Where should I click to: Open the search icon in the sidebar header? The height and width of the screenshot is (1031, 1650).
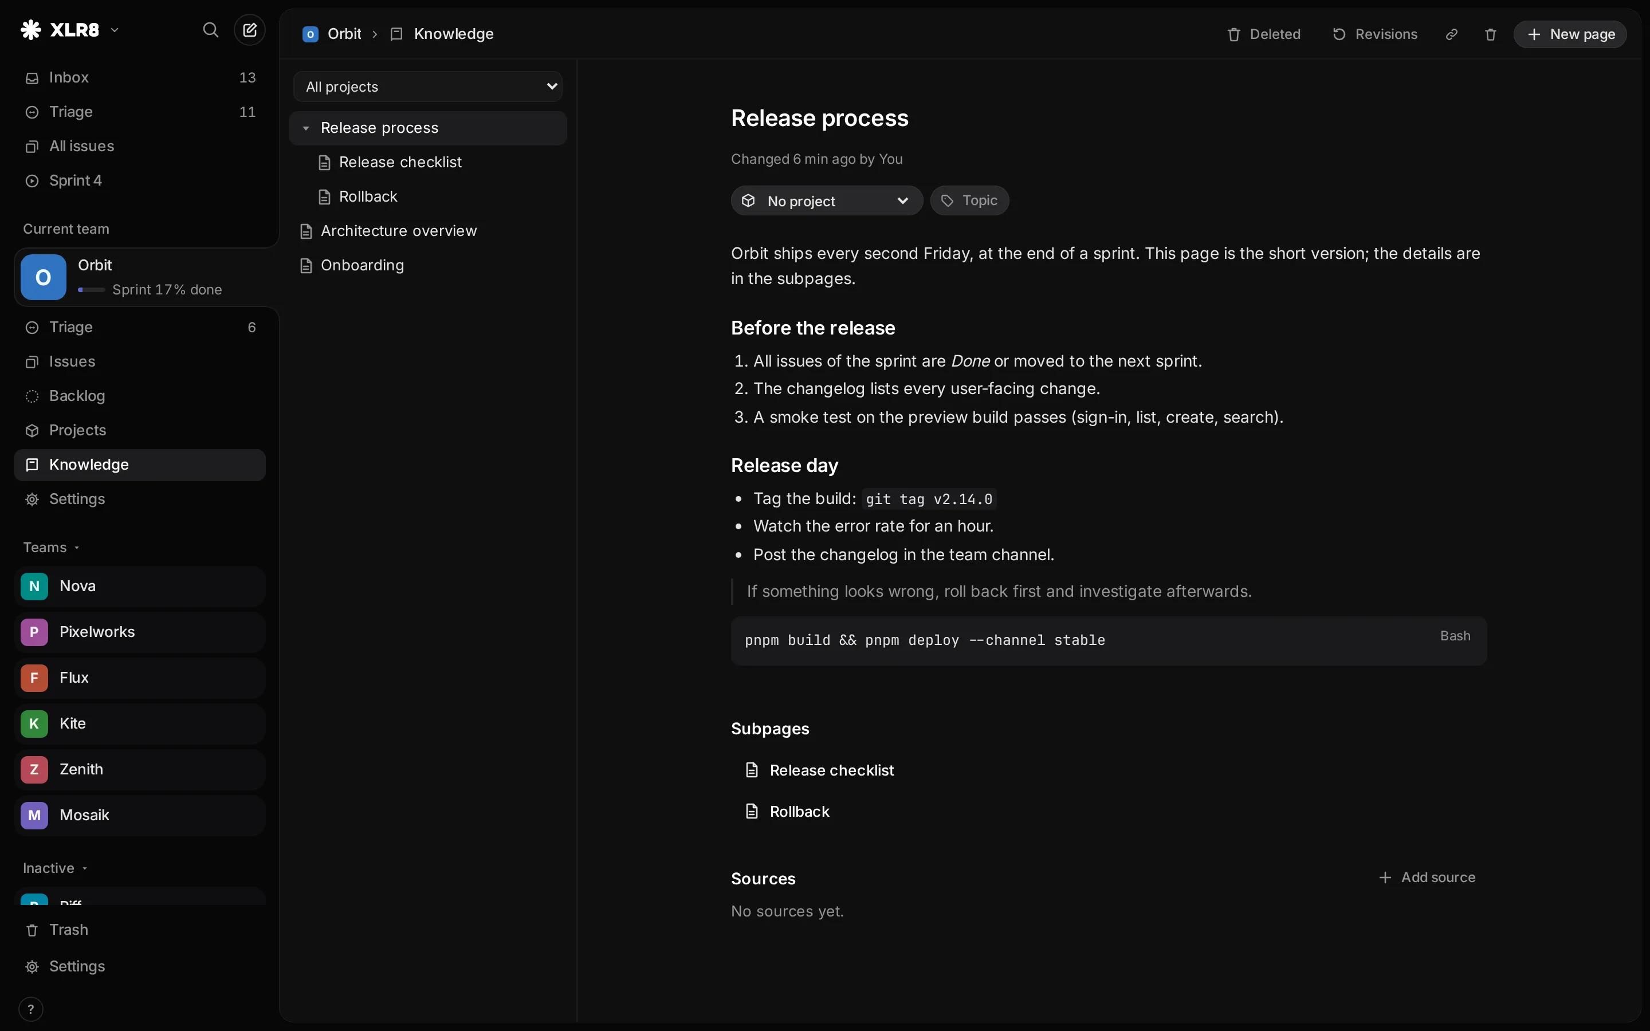211,30
